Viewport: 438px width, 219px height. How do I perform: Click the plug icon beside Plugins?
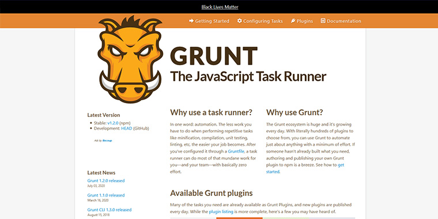[293, 21]
